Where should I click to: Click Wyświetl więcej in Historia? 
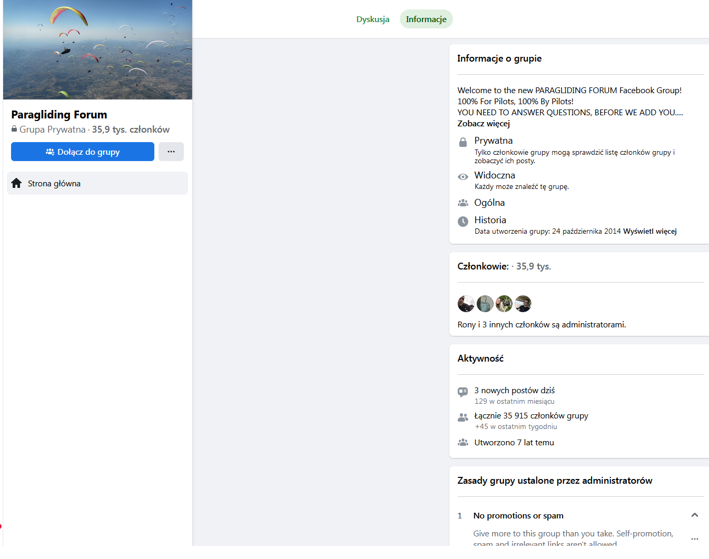650,232
